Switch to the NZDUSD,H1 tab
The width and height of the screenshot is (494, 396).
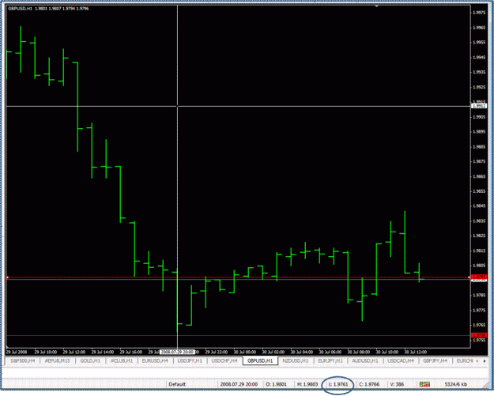click(296, 360)
